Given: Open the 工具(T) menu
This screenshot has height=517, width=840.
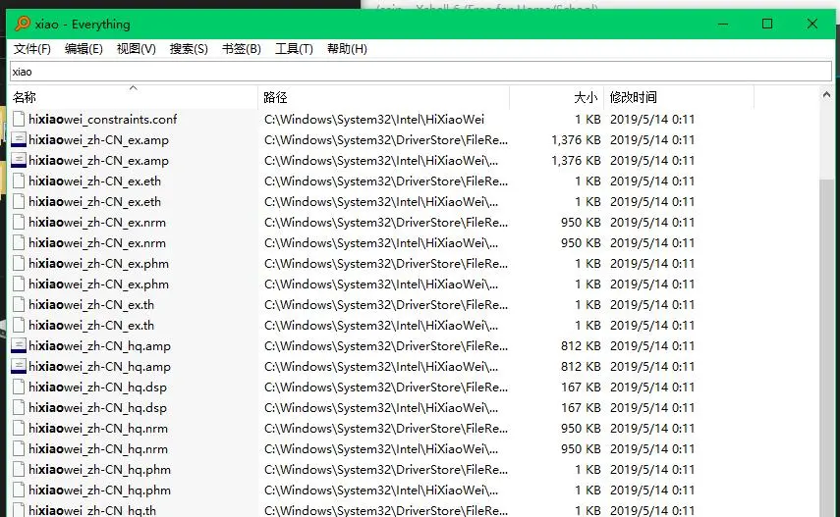Looking at the screenshot, I should (294, 49).
